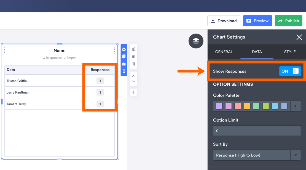Expand color palette list with arrow
This screenshot has width=306, height=170.
click(296, 106)
